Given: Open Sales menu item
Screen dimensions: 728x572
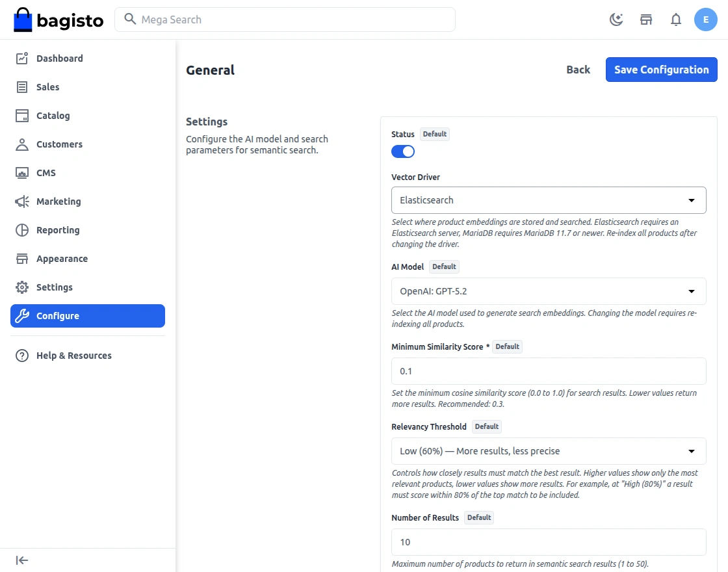Looking at the screenshot, I should click(x=88, y=87).
